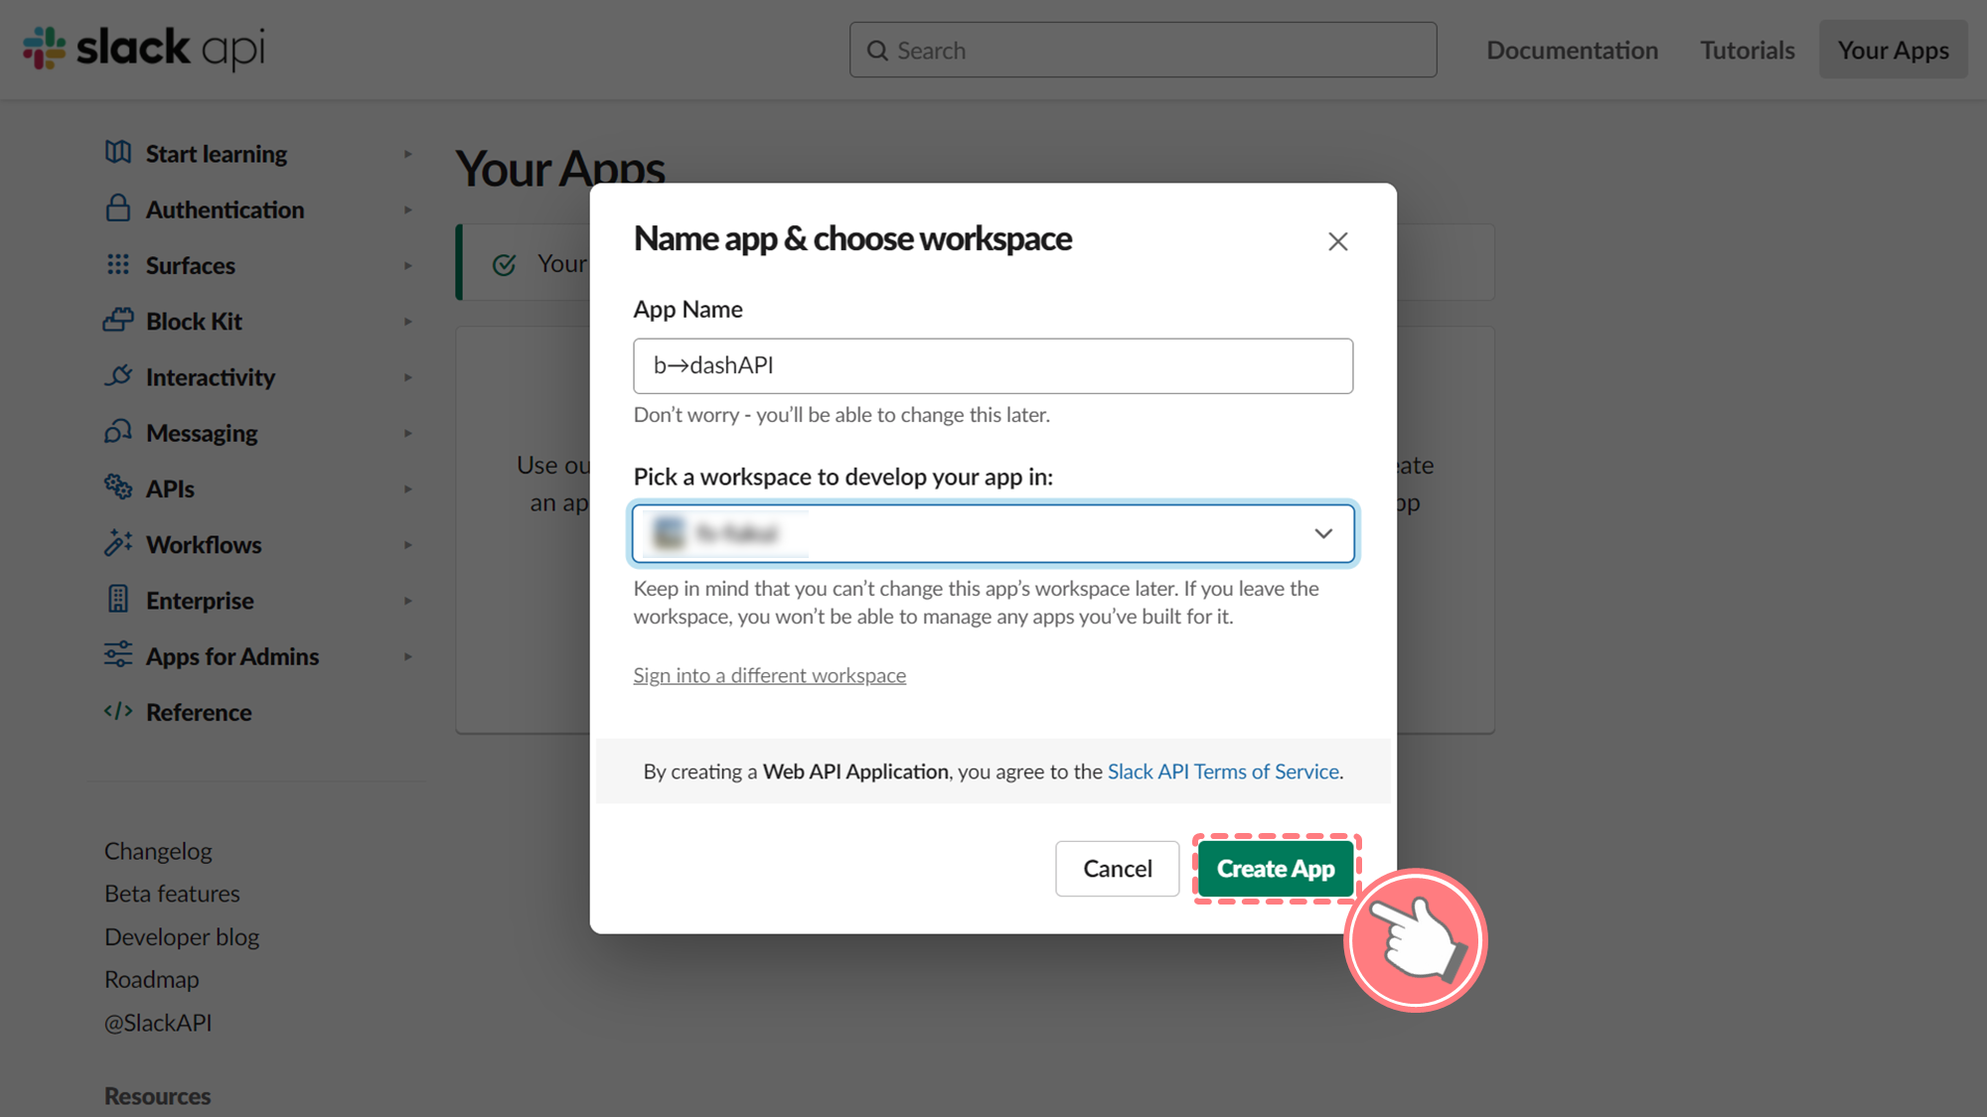The height and width of the screenshot is (1117, 1987).
Task: Click the Authentication lock icon
Action: pyautogui.click(x=118, y=209)
